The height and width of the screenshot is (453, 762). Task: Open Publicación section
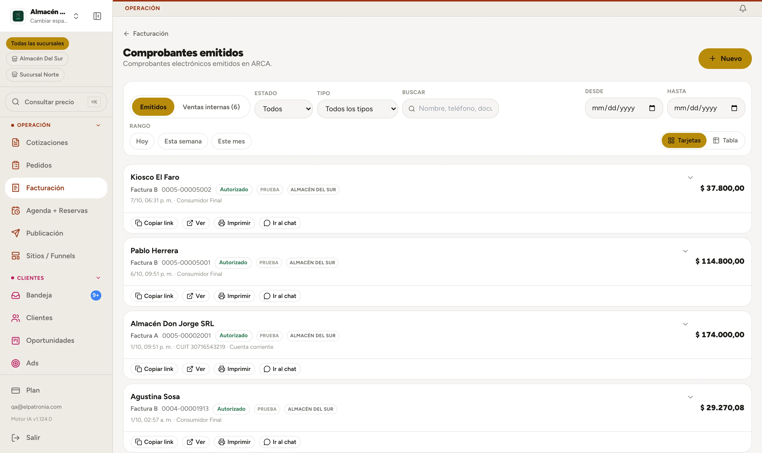point(56,233)
